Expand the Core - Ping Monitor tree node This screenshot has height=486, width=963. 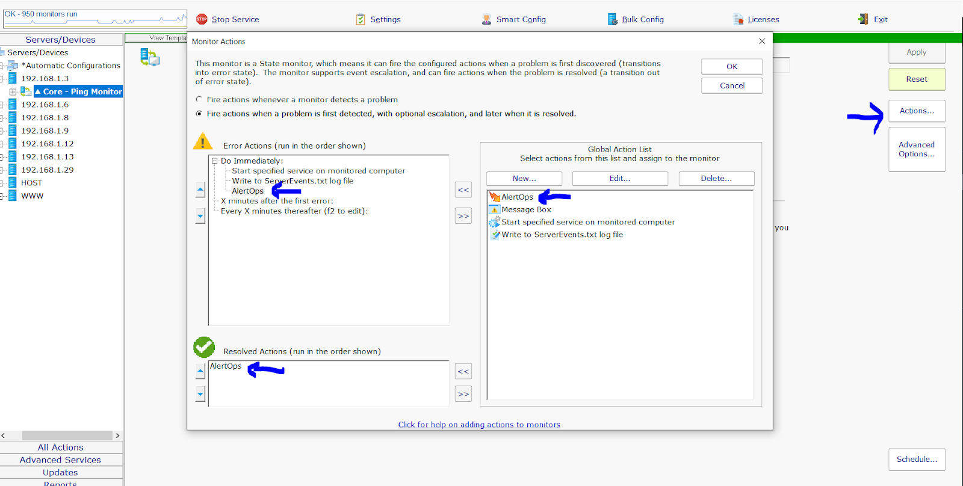coord(13,92)
